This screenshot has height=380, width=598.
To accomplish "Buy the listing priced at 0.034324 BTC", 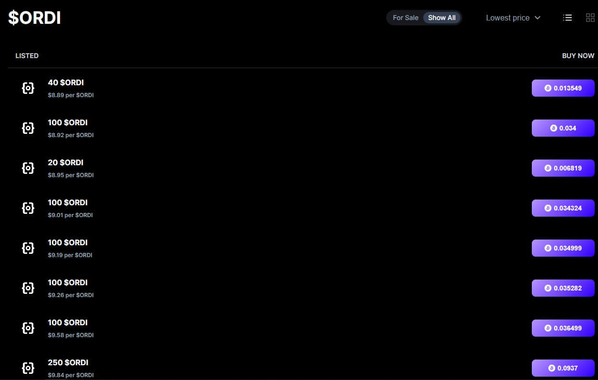I will click(563, 208).
